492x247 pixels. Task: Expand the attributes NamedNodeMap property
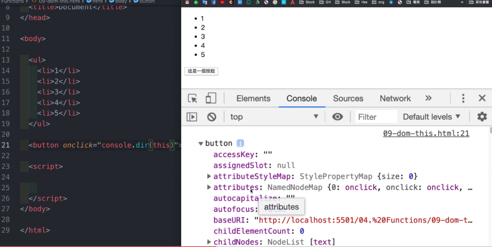click(x=209, y=187)
